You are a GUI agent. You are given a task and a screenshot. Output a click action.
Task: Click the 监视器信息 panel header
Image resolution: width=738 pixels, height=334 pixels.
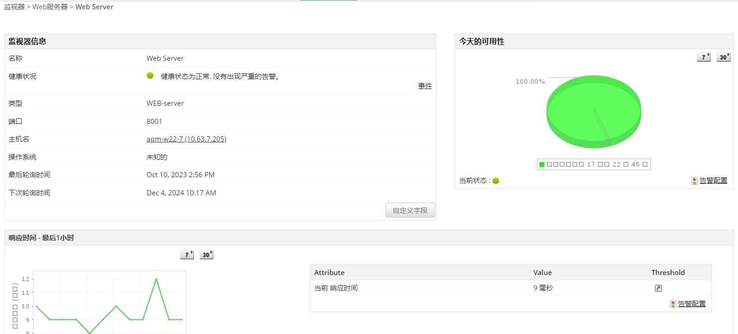[220, 41]
